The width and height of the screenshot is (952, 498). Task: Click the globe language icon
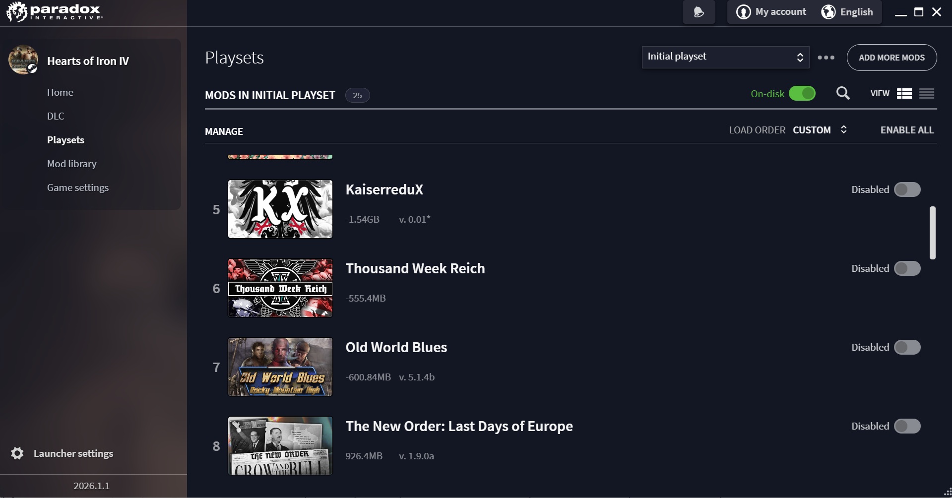pyautogui.click(x=828, y=12)
